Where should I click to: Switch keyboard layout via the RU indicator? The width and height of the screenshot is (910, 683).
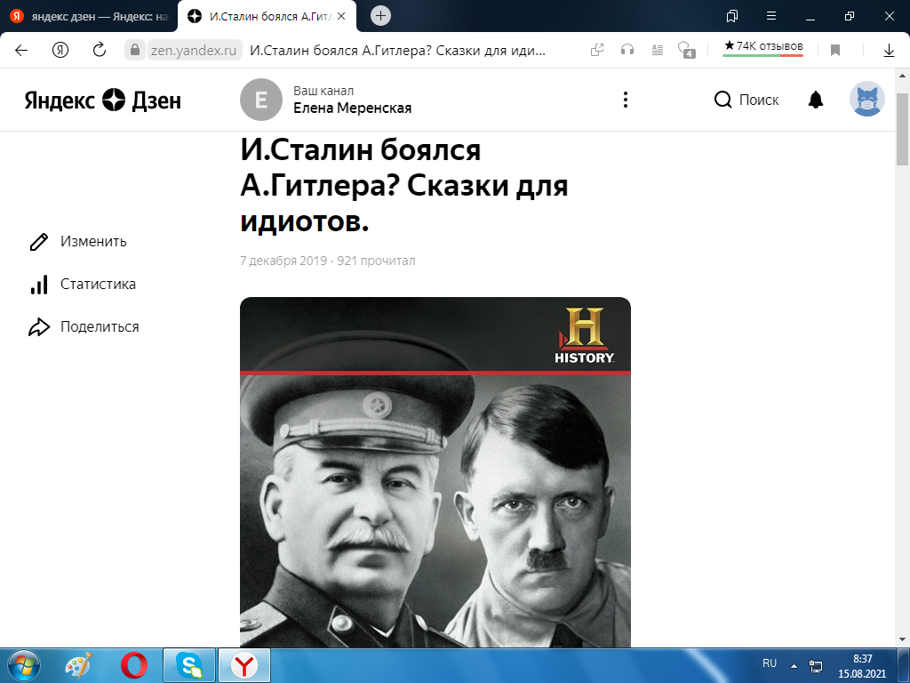770,663
